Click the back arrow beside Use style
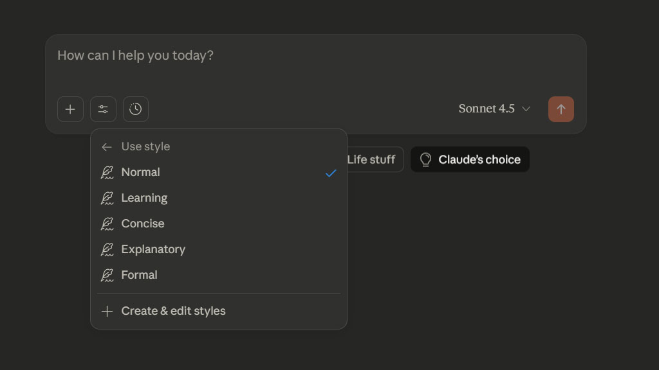 point(107,147)
